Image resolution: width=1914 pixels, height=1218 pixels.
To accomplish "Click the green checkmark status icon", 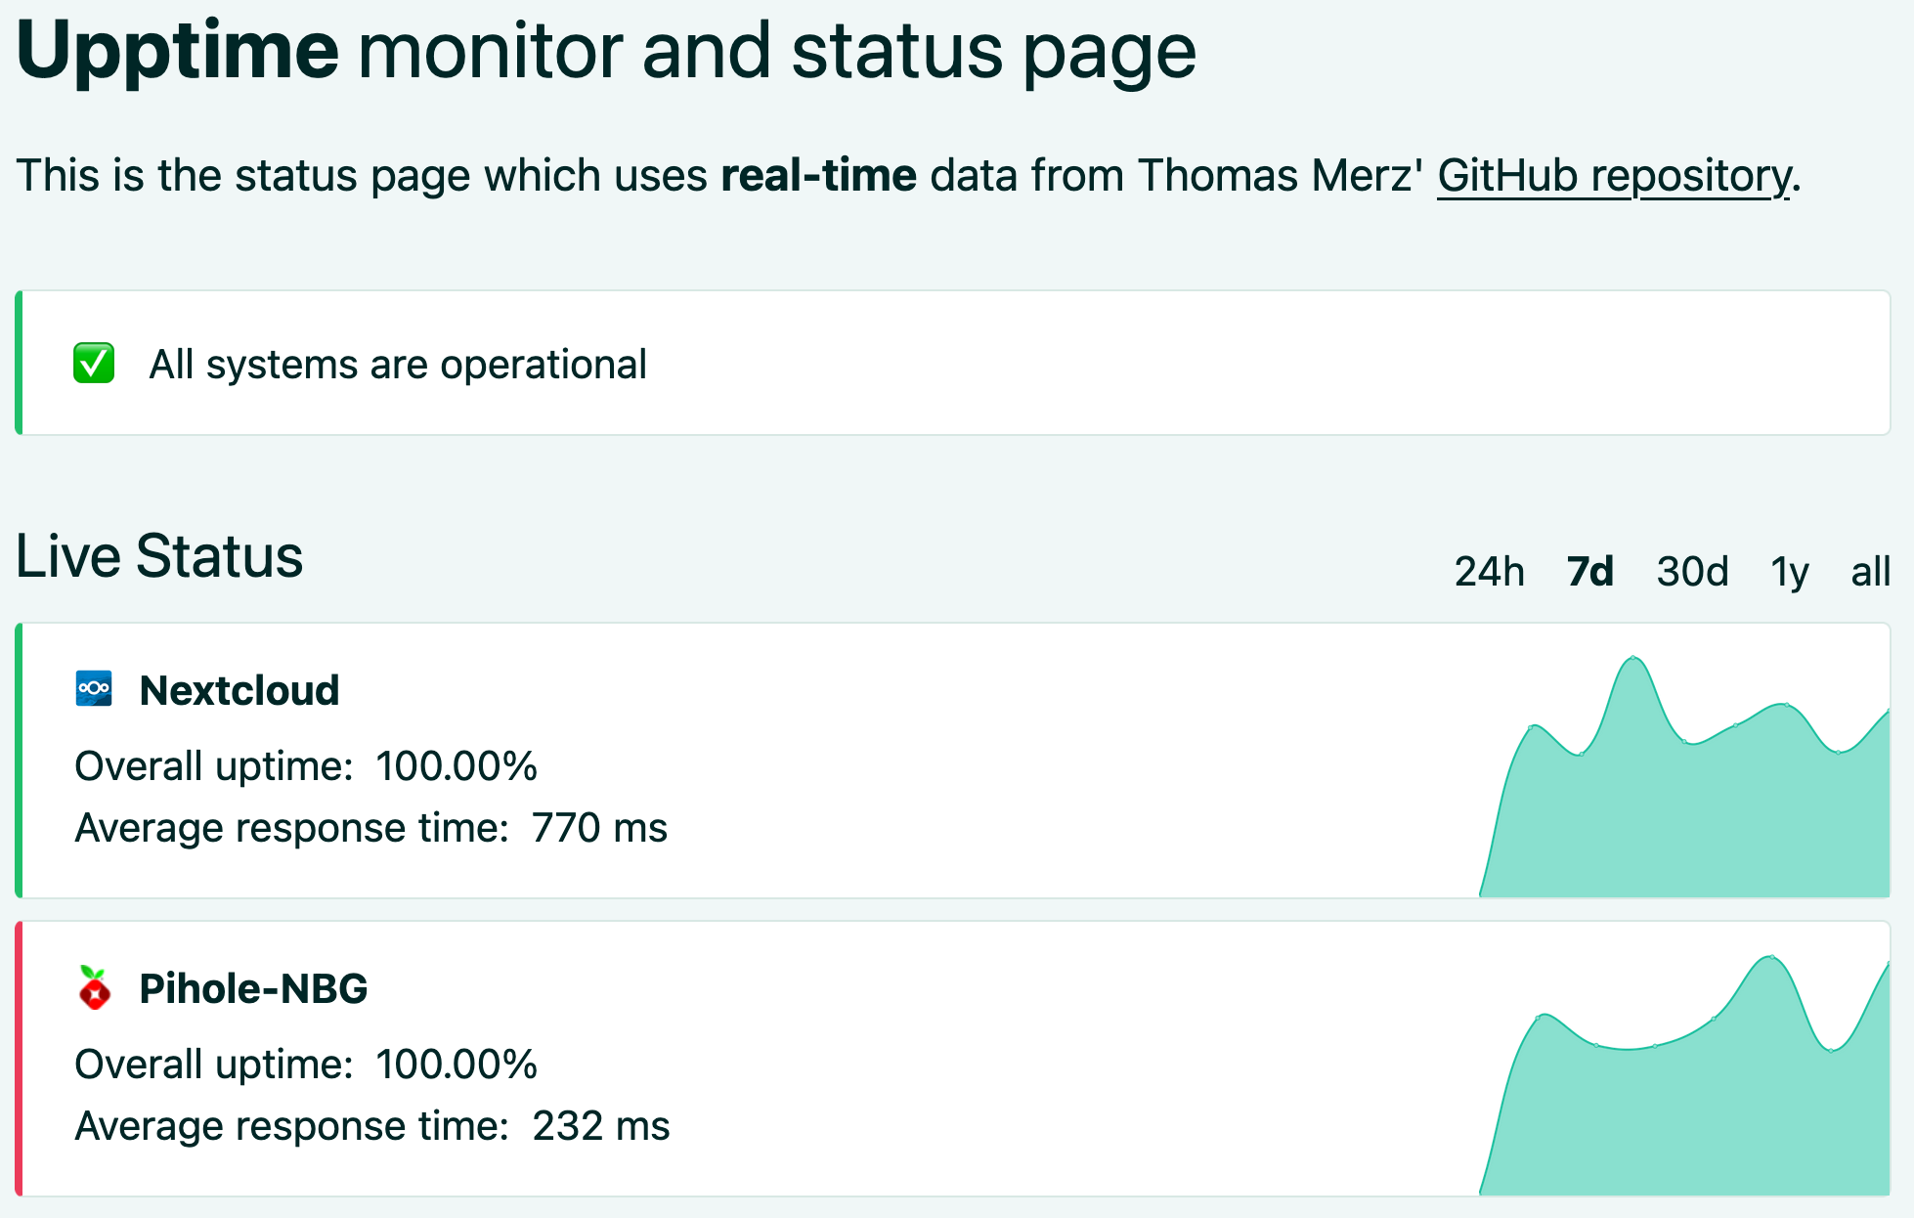I will [x=94, y=364].
